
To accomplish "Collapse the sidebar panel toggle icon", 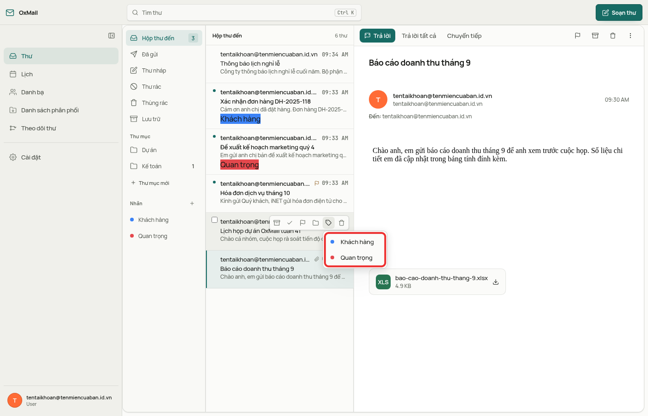I will coord(112,36).
